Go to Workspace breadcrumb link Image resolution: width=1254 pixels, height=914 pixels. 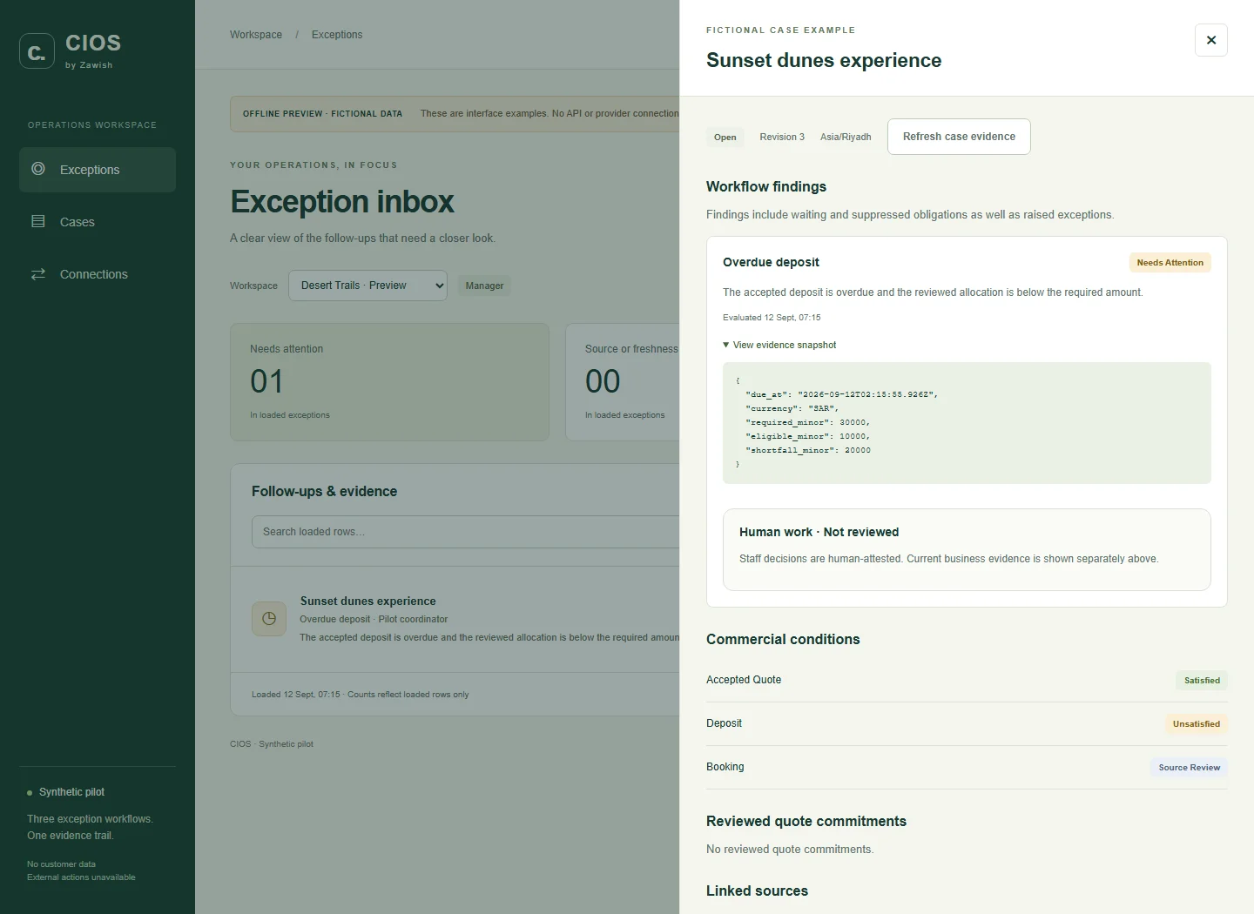coord(256,35)
